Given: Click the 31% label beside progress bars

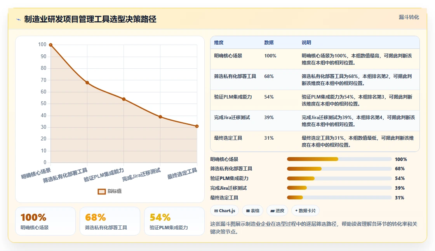Looking at the screenshot, I should pos(400,198).
